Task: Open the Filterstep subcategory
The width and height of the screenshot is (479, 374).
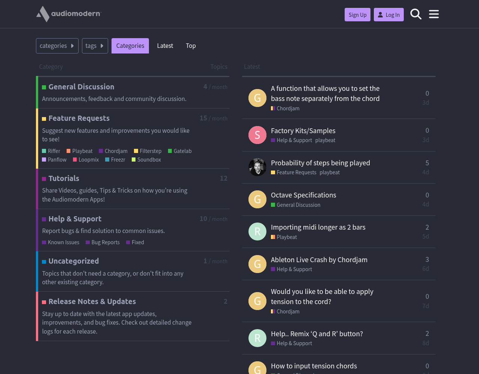Action: 148,151
